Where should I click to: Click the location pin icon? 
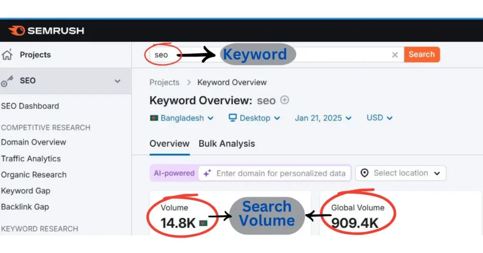(x=365, y=173)
